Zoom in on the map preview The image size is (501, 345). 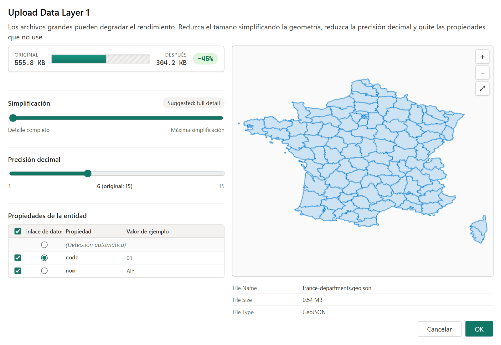click(482, 57)
